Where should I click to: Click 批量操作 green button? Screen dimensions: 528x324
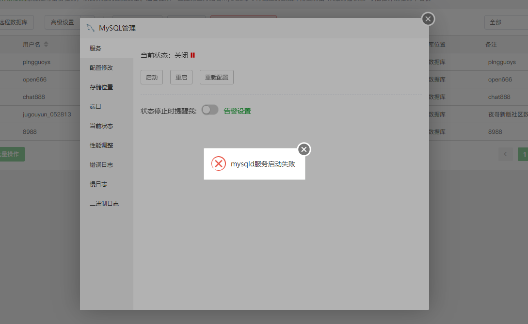(x=12, y=154)
